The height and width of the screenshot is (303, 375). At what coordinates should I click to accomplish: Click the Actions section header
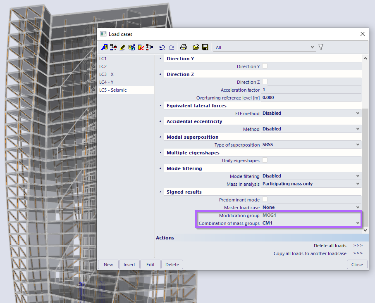point(262,238)
